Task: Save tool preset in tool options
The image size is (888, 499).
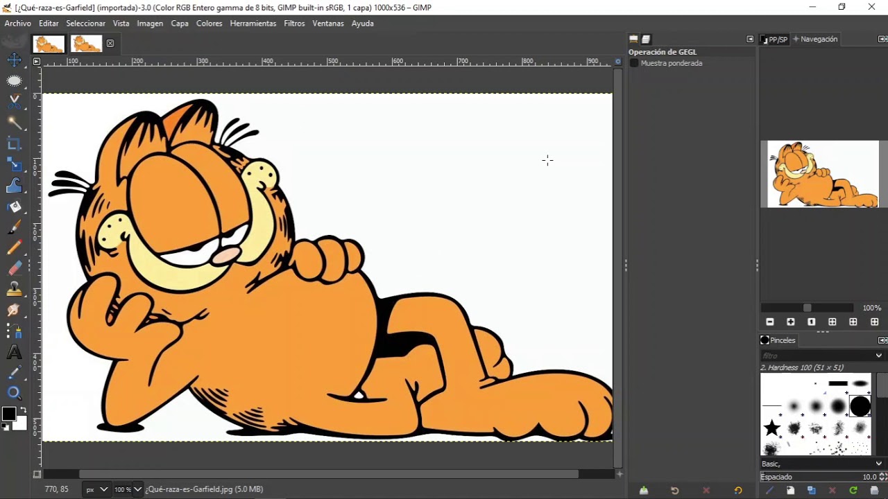Action: click(x=644, y=491)
